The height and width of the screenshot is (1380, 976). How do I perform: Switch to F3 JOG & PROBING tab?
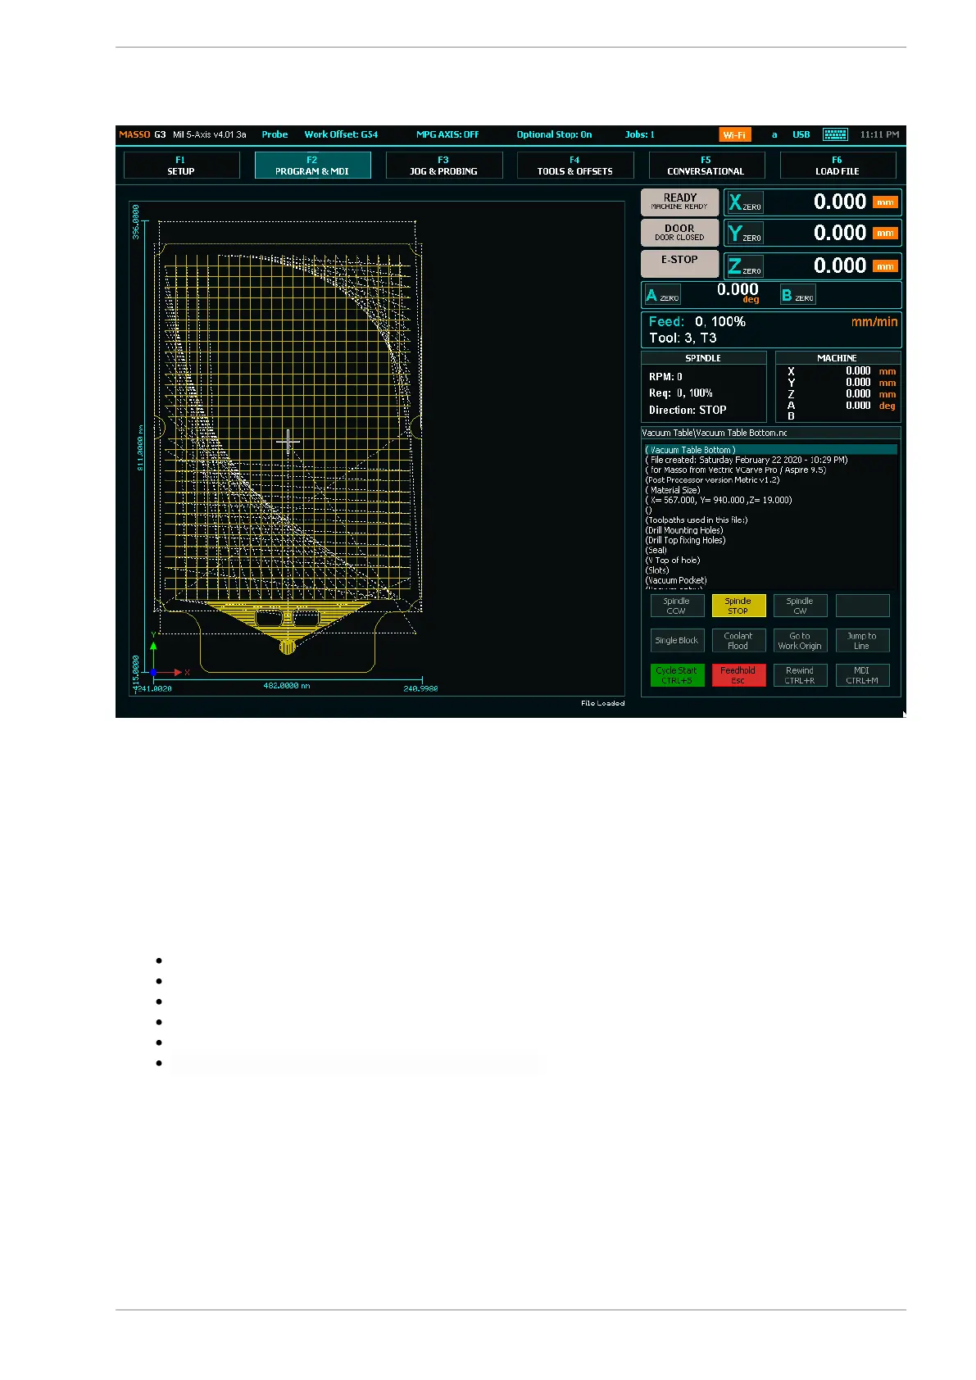tap(443, 166)
